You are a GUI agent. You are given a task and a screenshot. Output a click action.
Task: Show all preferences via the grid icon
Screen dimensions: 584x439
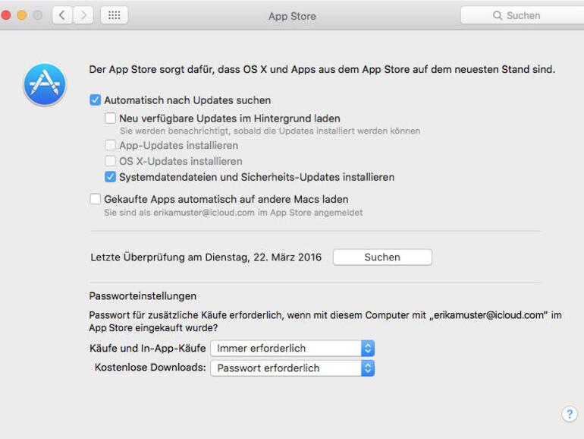114,15
